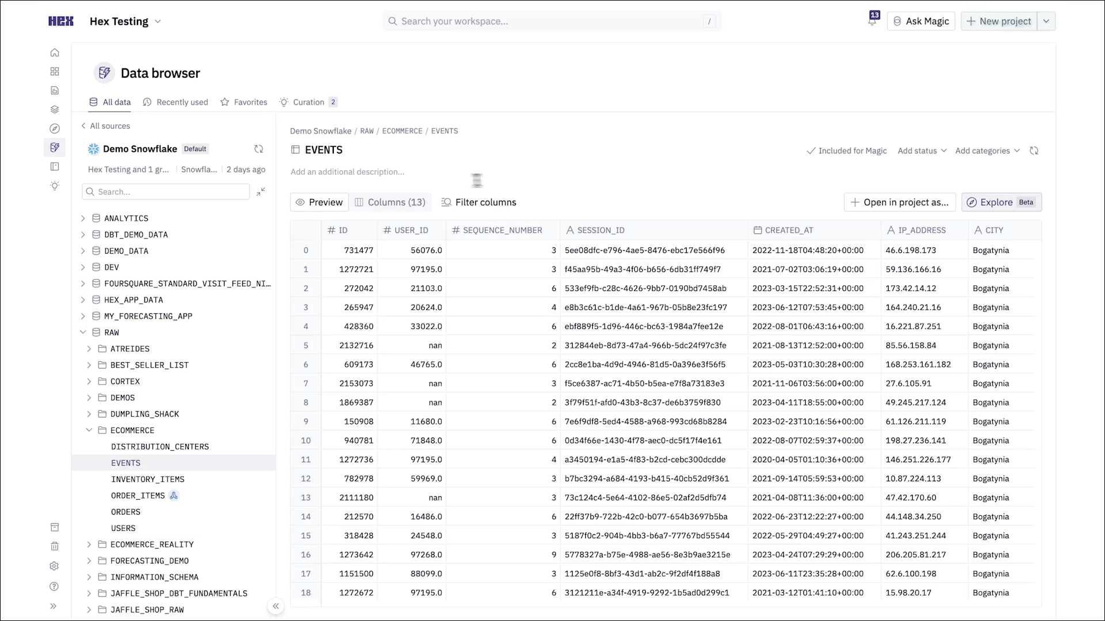Open the Add status dropdown
1105x621 pixels.
[x=921, y=151]
